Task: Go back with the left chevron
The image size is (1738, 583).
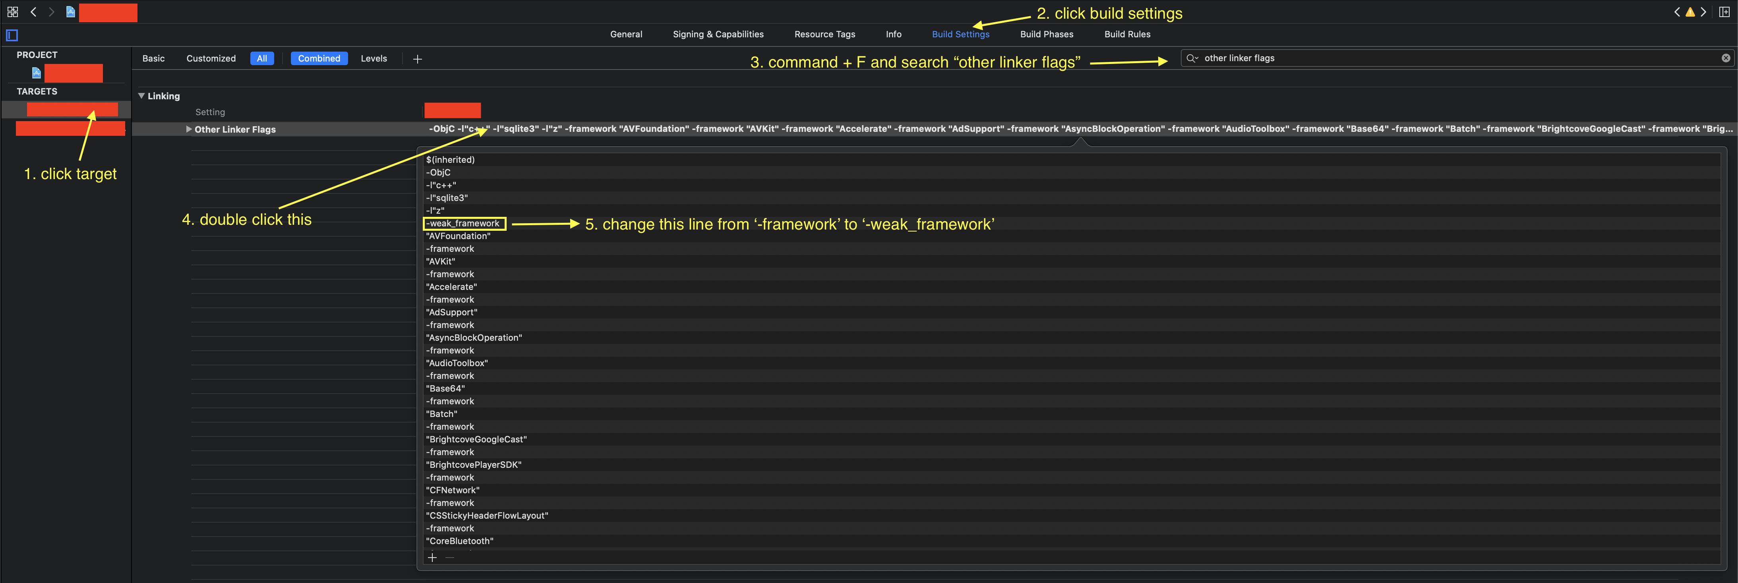Action: (33, 12)
